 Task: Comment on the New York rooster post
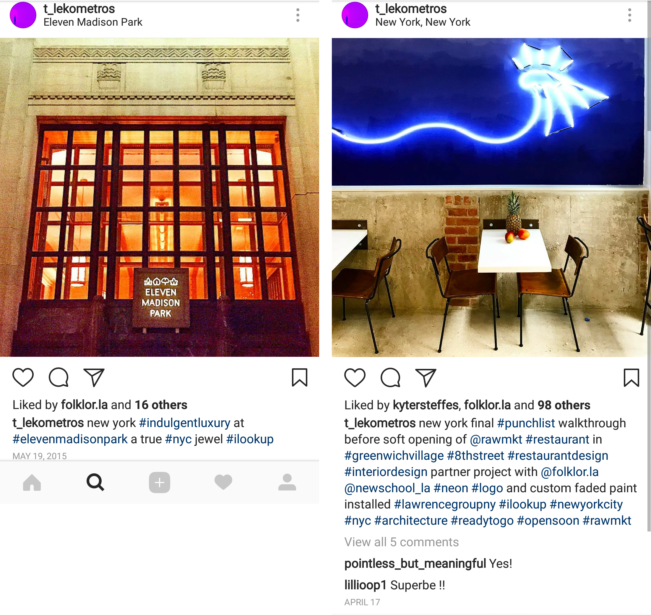pyautogui.click(x=391, y=378)
